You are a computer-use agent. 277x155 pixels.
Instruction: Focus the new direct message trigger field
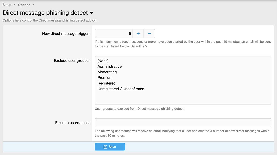pyautogui.click(x=114, y=34)
